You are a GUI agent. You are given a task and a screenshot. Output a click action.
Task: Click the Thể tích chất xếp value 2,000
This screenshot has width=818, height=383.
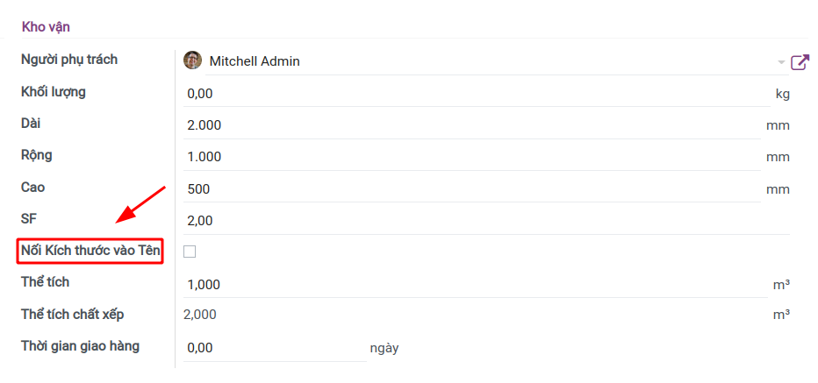coord(199,315)
